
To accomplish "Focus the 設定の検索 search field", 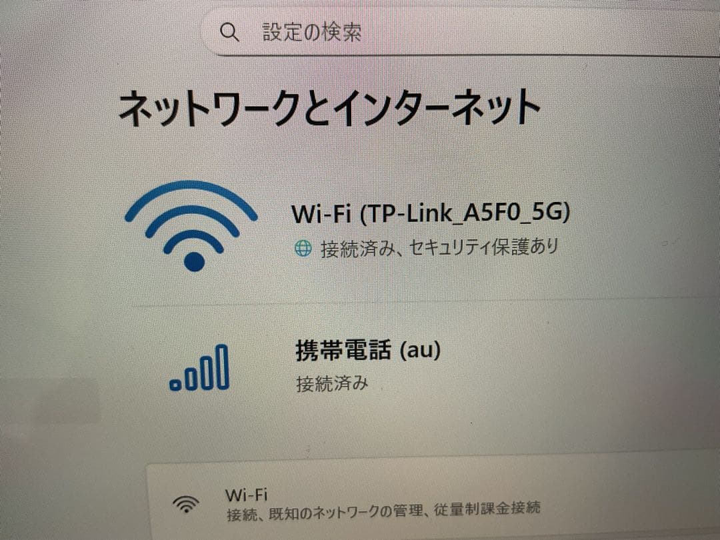I will (459, 31).
